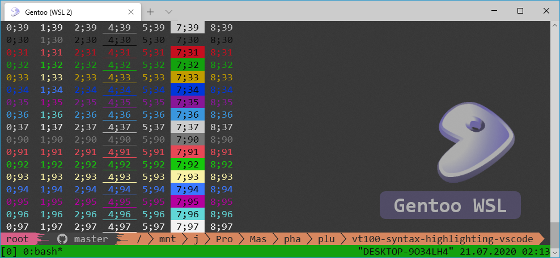The image size is (560, 258).
Task: Click the 1;33 bold yellow text
Action: click(52, 78)
